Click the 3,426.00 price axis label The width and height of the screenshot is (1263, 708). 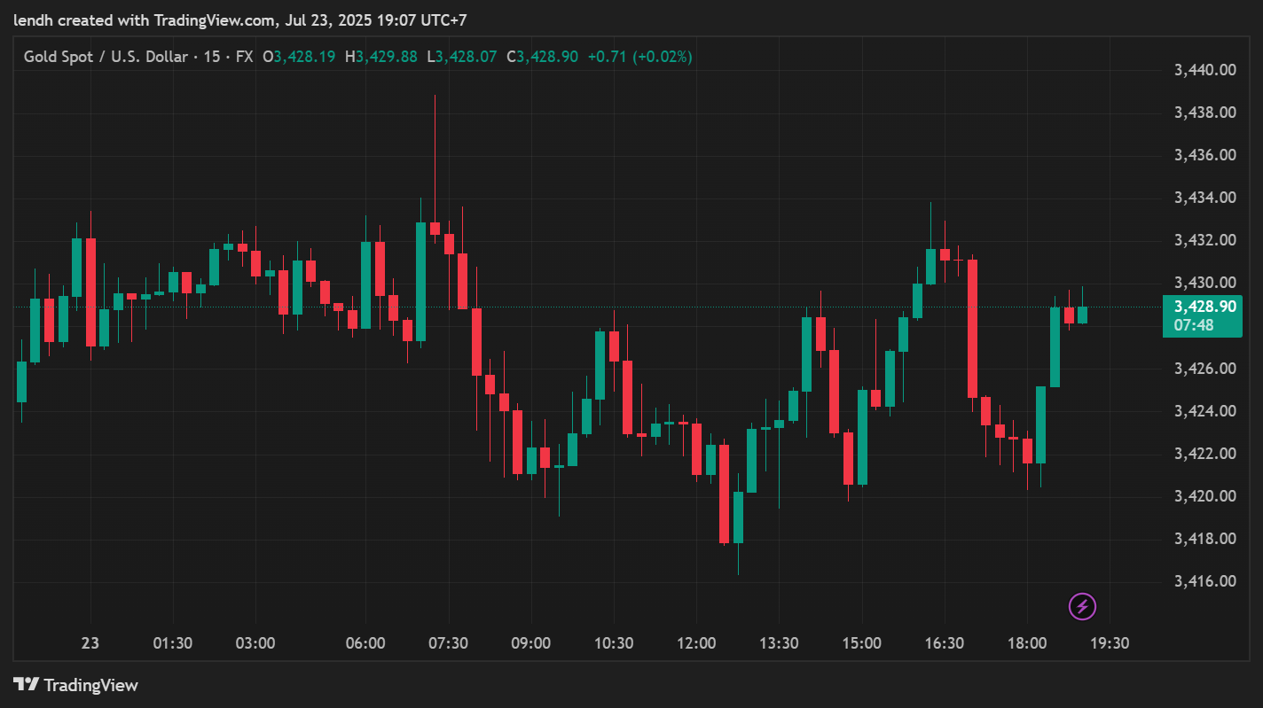click(1205, 369)
